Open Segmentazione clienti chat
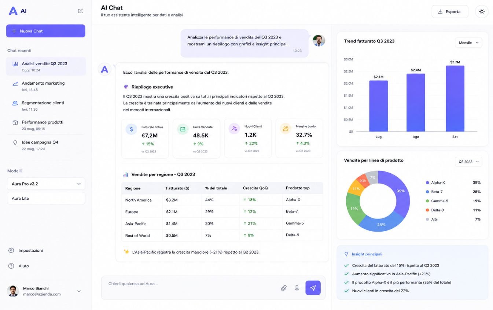The width and height of the screenshot is (493, 310). pos(46,106)
